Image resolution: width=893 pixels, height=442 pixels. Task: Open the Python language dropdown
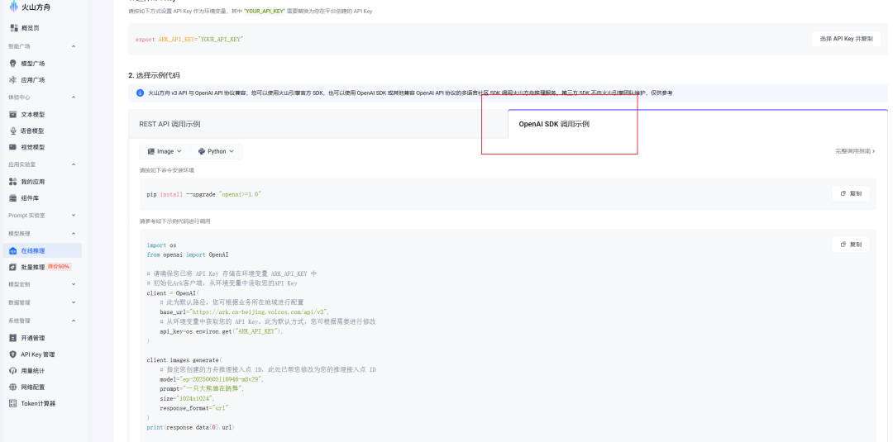[216, 151]
